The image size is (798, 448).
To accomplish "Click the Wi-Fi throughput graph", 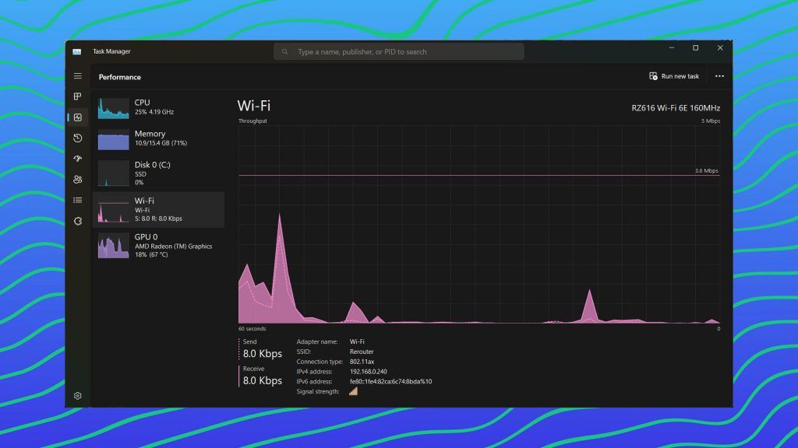I will coord(479,225).
